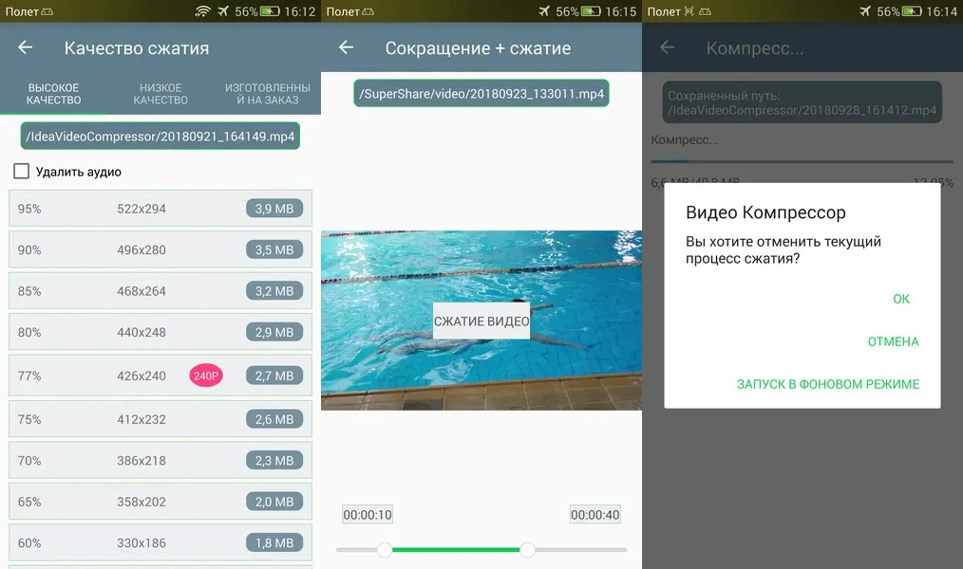Click left trim slider handle
This screenshot has width=963, height=569.
tap(385, 550)
